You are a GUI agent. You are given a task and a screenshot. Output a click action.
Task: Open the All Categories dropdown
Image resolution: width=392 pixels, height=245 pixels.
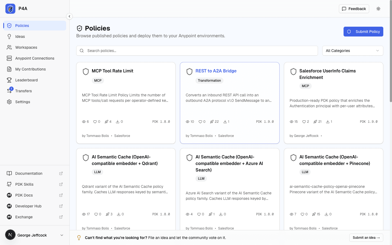tap(353, 51)
